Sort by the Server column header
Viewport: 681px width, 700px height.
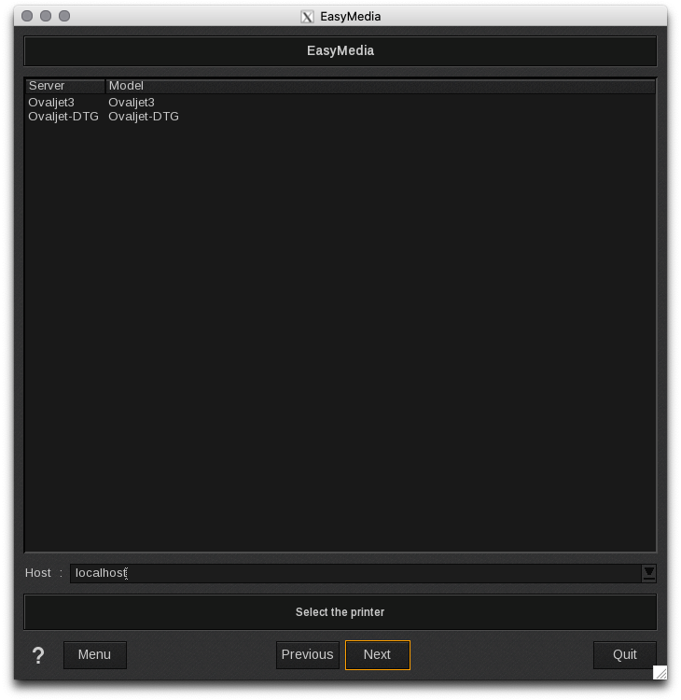[x=64, y=86]
